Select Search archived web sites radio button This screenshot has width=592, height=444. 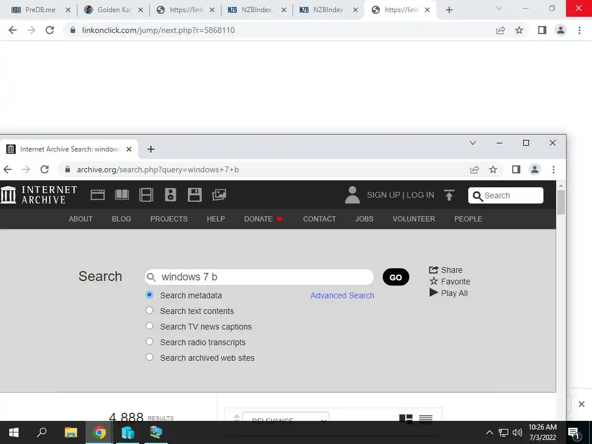[150, 357]
